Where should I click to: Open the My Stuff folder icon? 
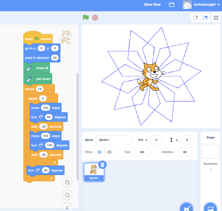click(172, 5)
